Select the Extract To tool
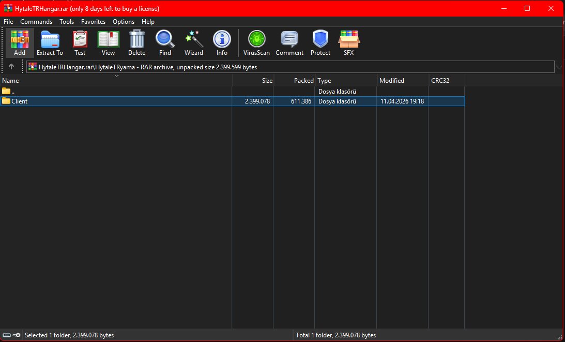565x342 pixels. click(x=50, y=42)
